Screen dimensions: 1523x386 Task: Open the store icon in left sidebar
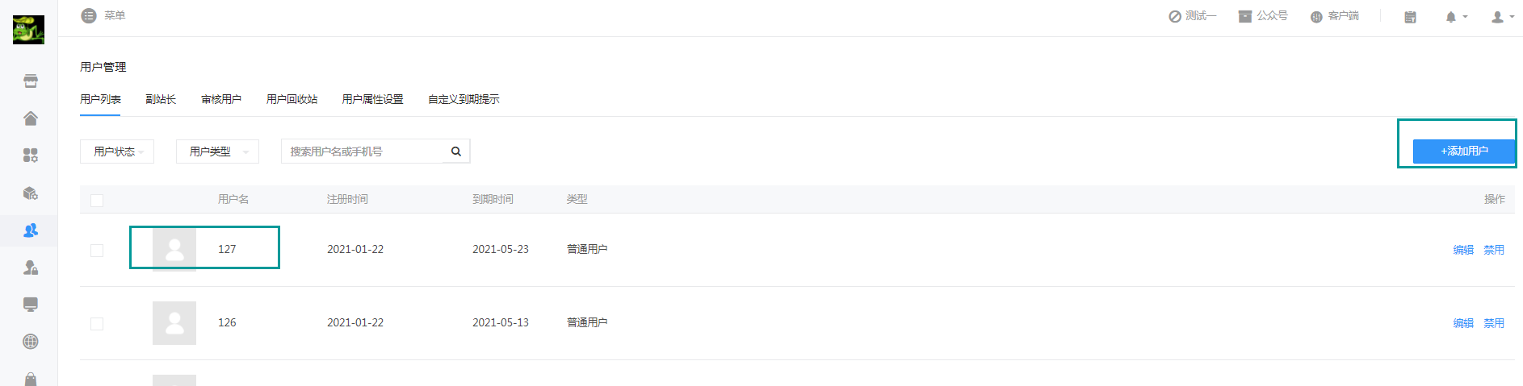pos(31,81)
